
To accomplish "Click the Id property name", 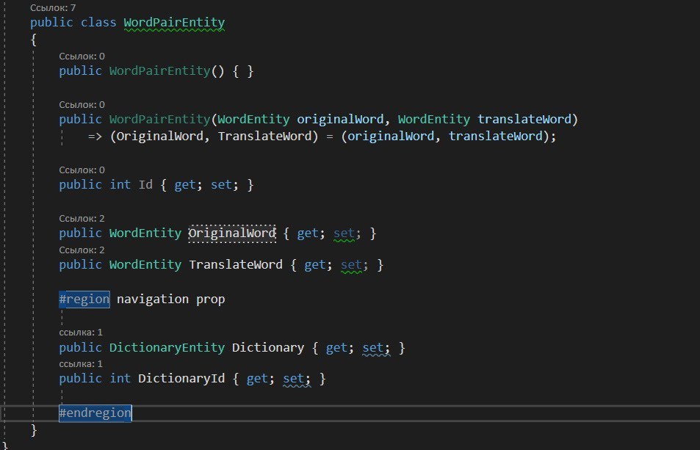I will 145,185.
